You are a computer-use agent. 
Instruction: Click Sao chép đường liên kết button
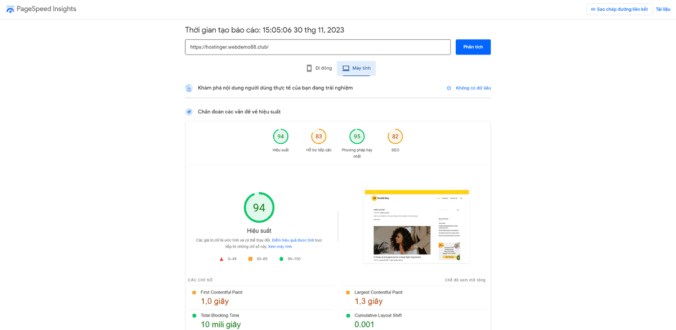pos(619,10)
